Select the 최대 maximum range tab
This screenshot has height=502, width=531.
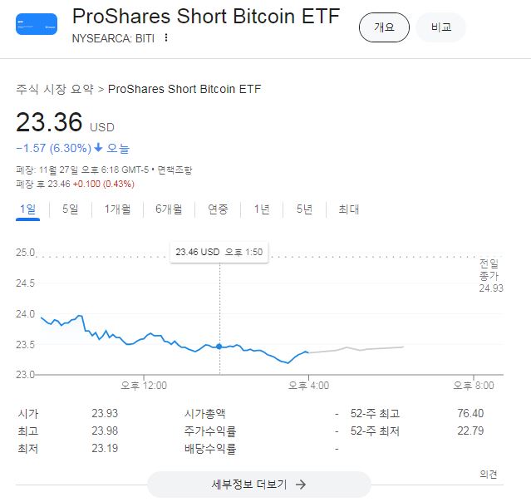[348, 209]
